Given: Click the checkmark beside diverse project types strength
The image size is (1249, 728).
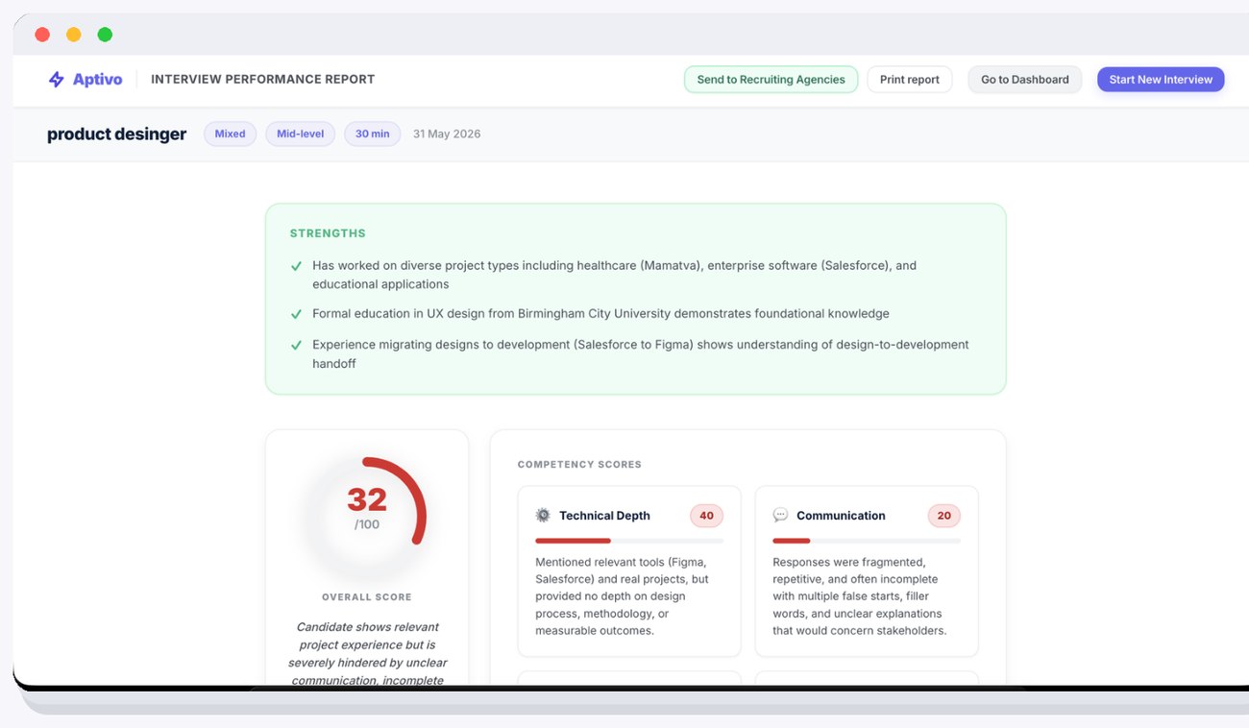Looking at the screenshot, I should point(296,266).
